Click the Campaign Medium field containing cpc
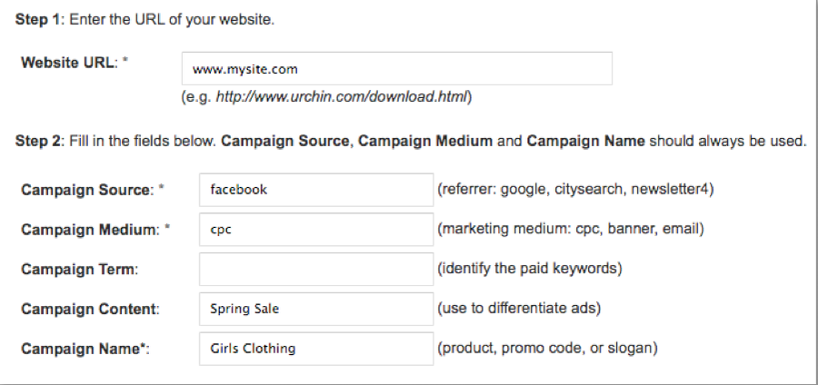The width and height of the screenshot is (818, 385). click(315, 230)
